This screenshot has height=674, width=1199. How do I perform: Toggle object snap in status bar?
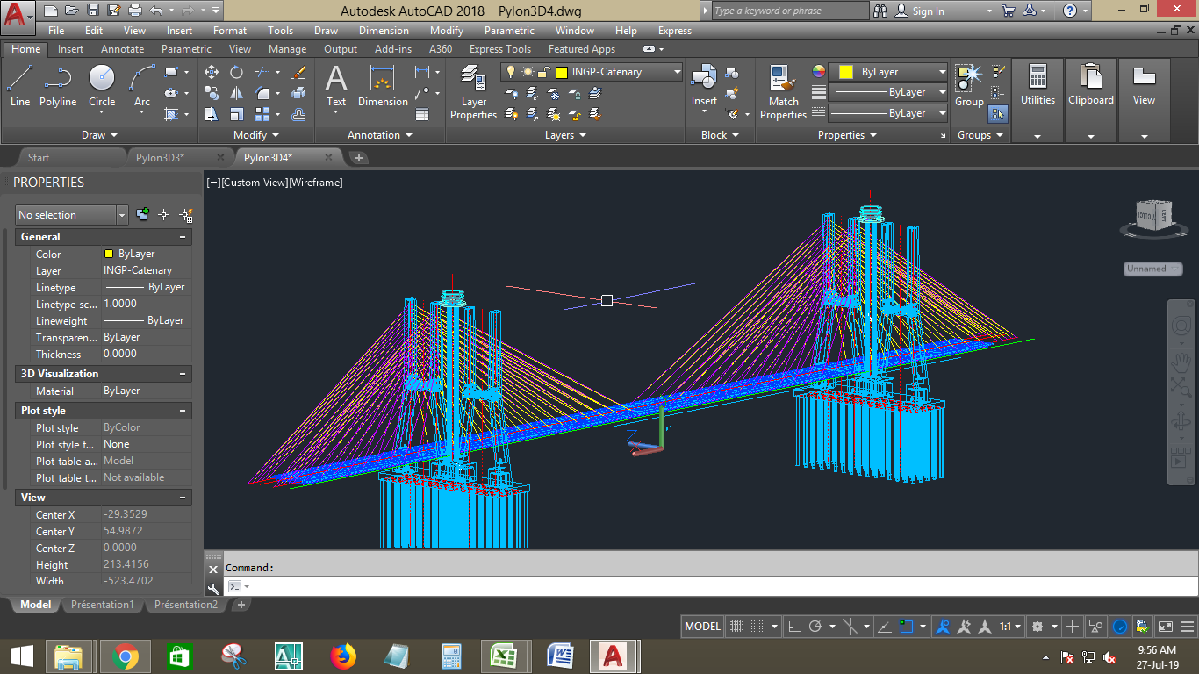[x=907, y=627]
